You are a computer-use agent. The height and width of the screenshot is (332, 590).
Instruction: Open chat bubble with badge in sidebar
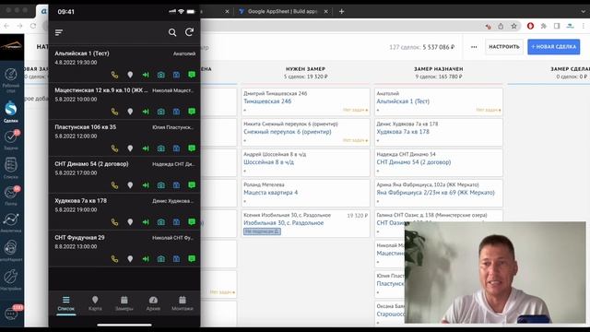coord(11,314)
